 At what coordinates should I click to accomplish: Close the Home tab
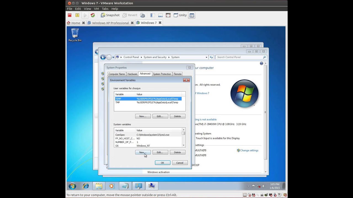coord(83,23)
